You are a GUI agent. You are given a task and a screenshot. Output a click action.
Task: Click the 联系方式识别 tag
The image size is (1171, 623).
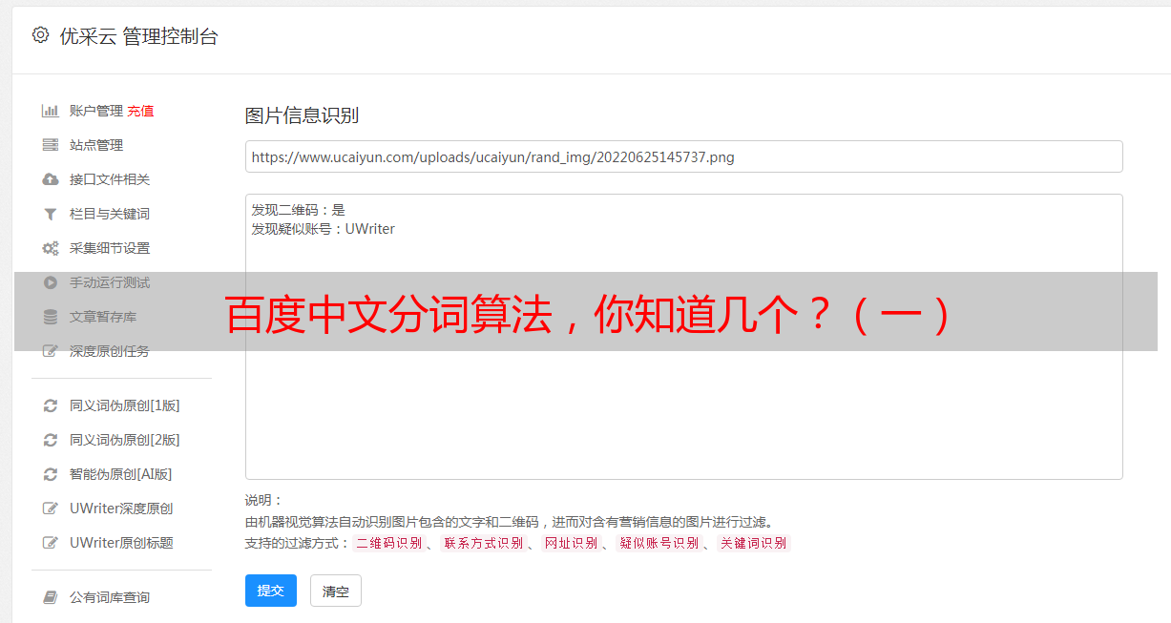coord(483,543)
